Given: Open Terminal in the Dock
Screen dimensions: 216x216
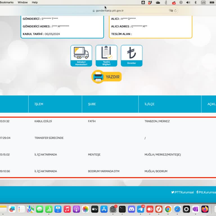Looking at the screenshot, I should coord(122,209).
